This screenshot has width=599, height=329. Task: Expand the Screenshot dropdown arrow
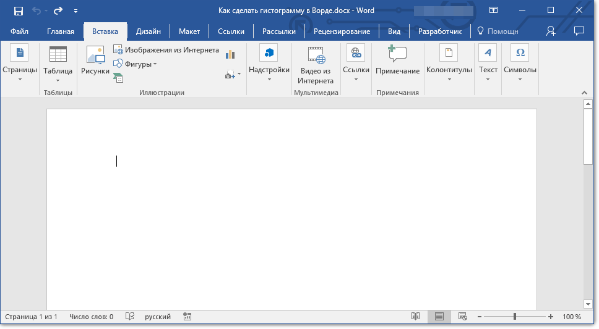[239, 75]
